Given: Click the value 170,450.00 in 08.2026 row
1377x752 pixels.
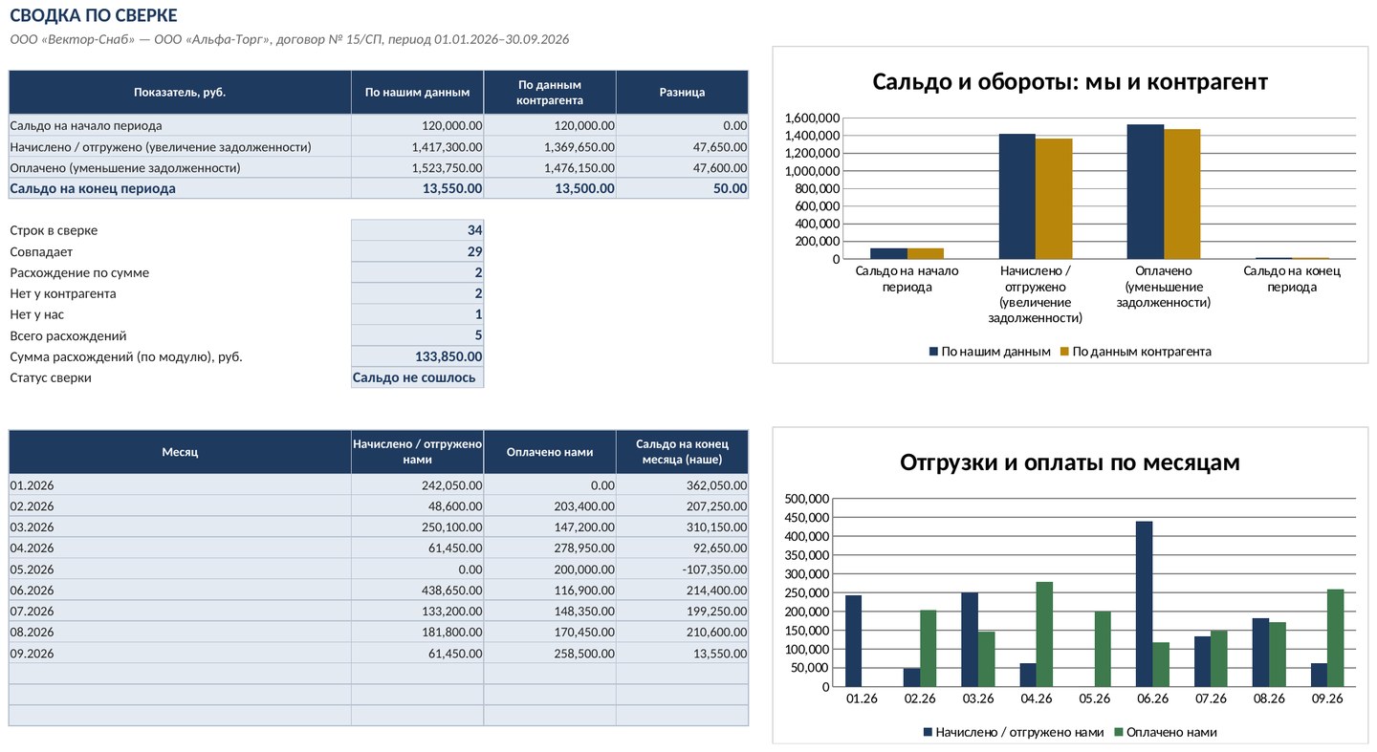Looking at the screenshot, I should pos(550,632).
